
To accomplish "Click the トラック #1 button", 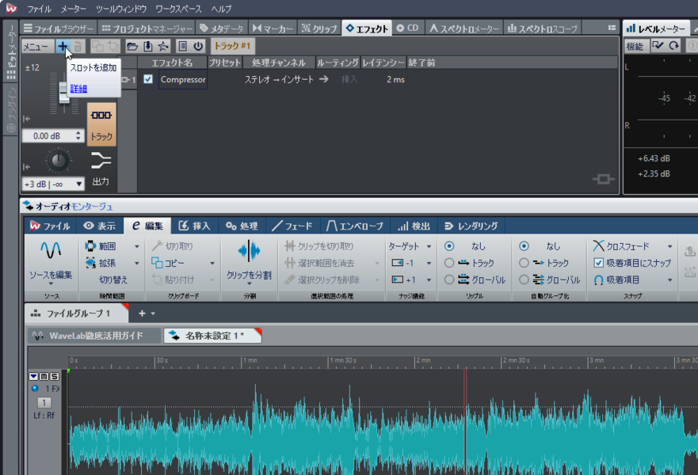I will 232,46.
